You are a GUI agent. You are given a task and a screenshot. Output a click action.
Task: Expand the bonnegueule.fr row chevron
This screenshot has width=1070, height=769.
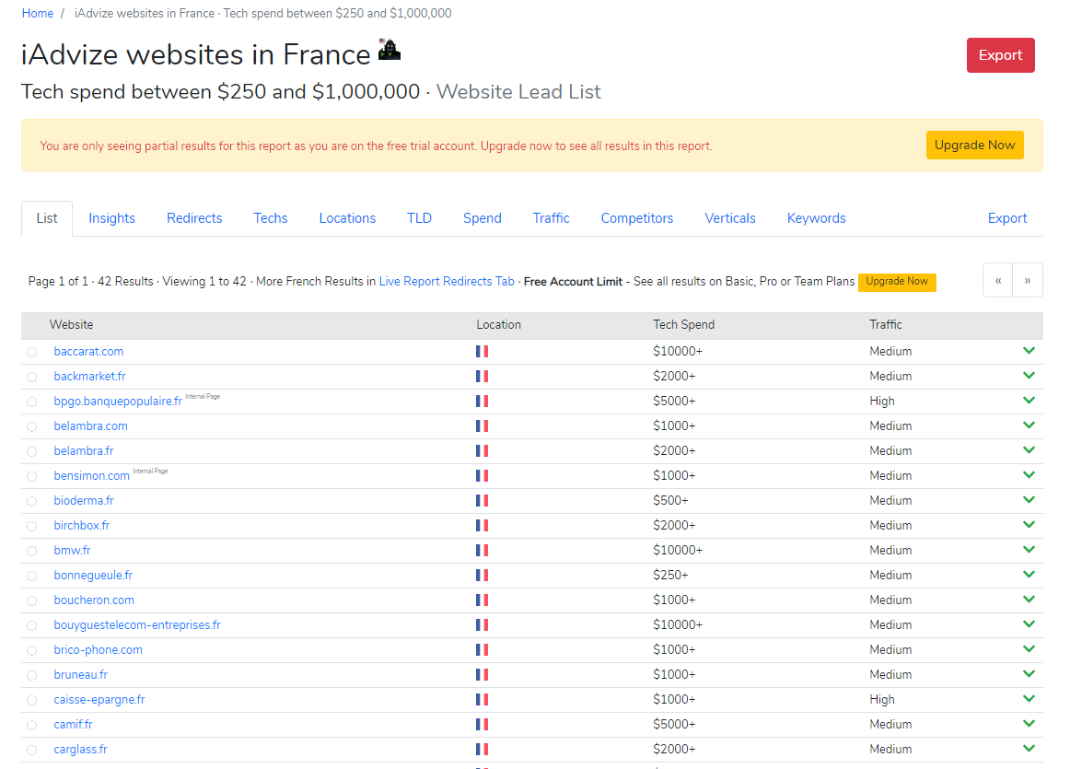click(x=1029, y=575)
